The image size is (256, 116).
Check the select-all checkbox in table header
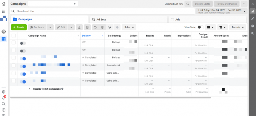(x=14, y=36)
